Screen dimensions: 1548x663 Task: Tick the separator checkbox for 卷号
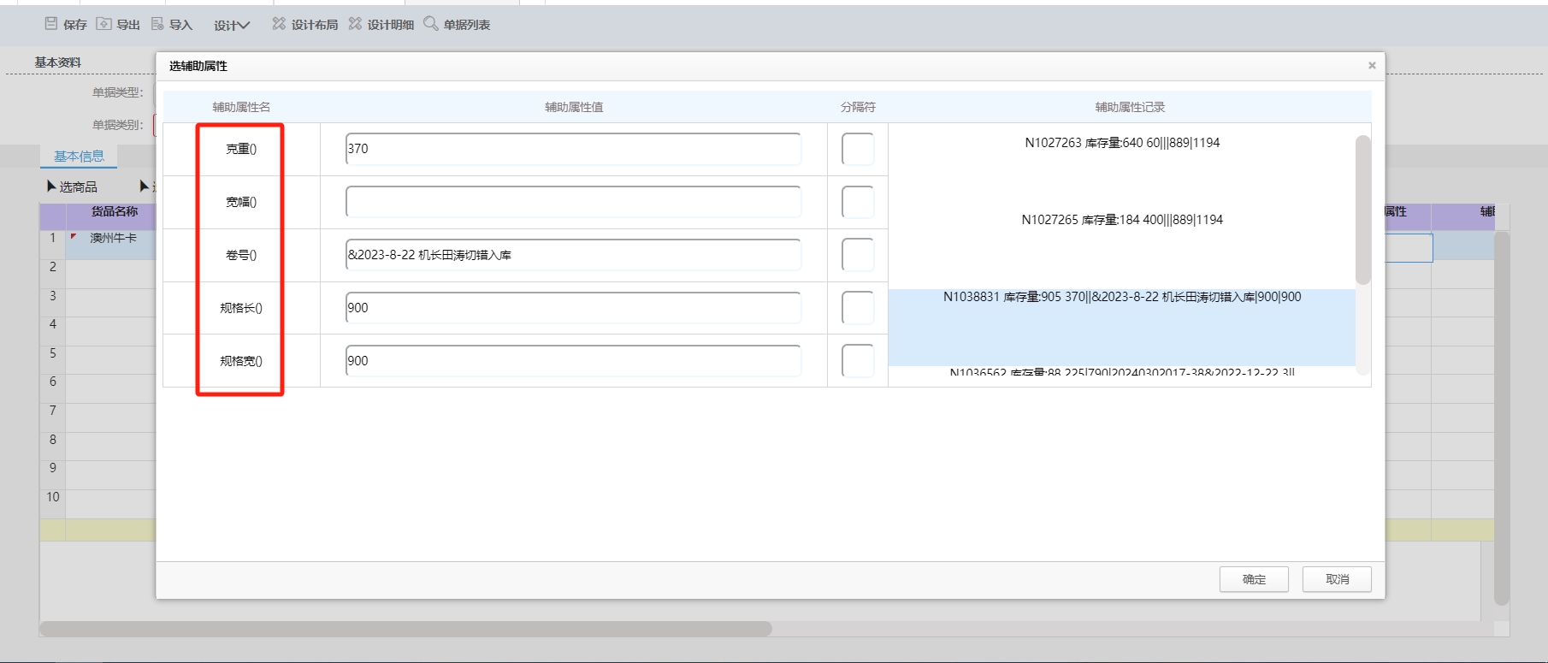tap(857, 255)
